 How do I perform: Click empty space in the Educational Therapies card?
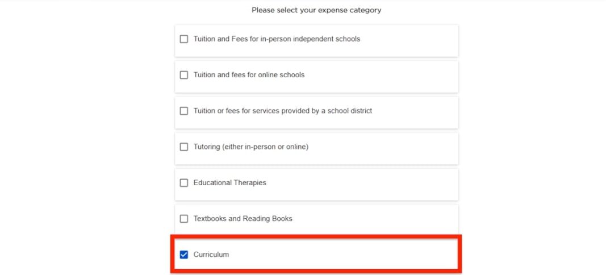pos(363,183)
